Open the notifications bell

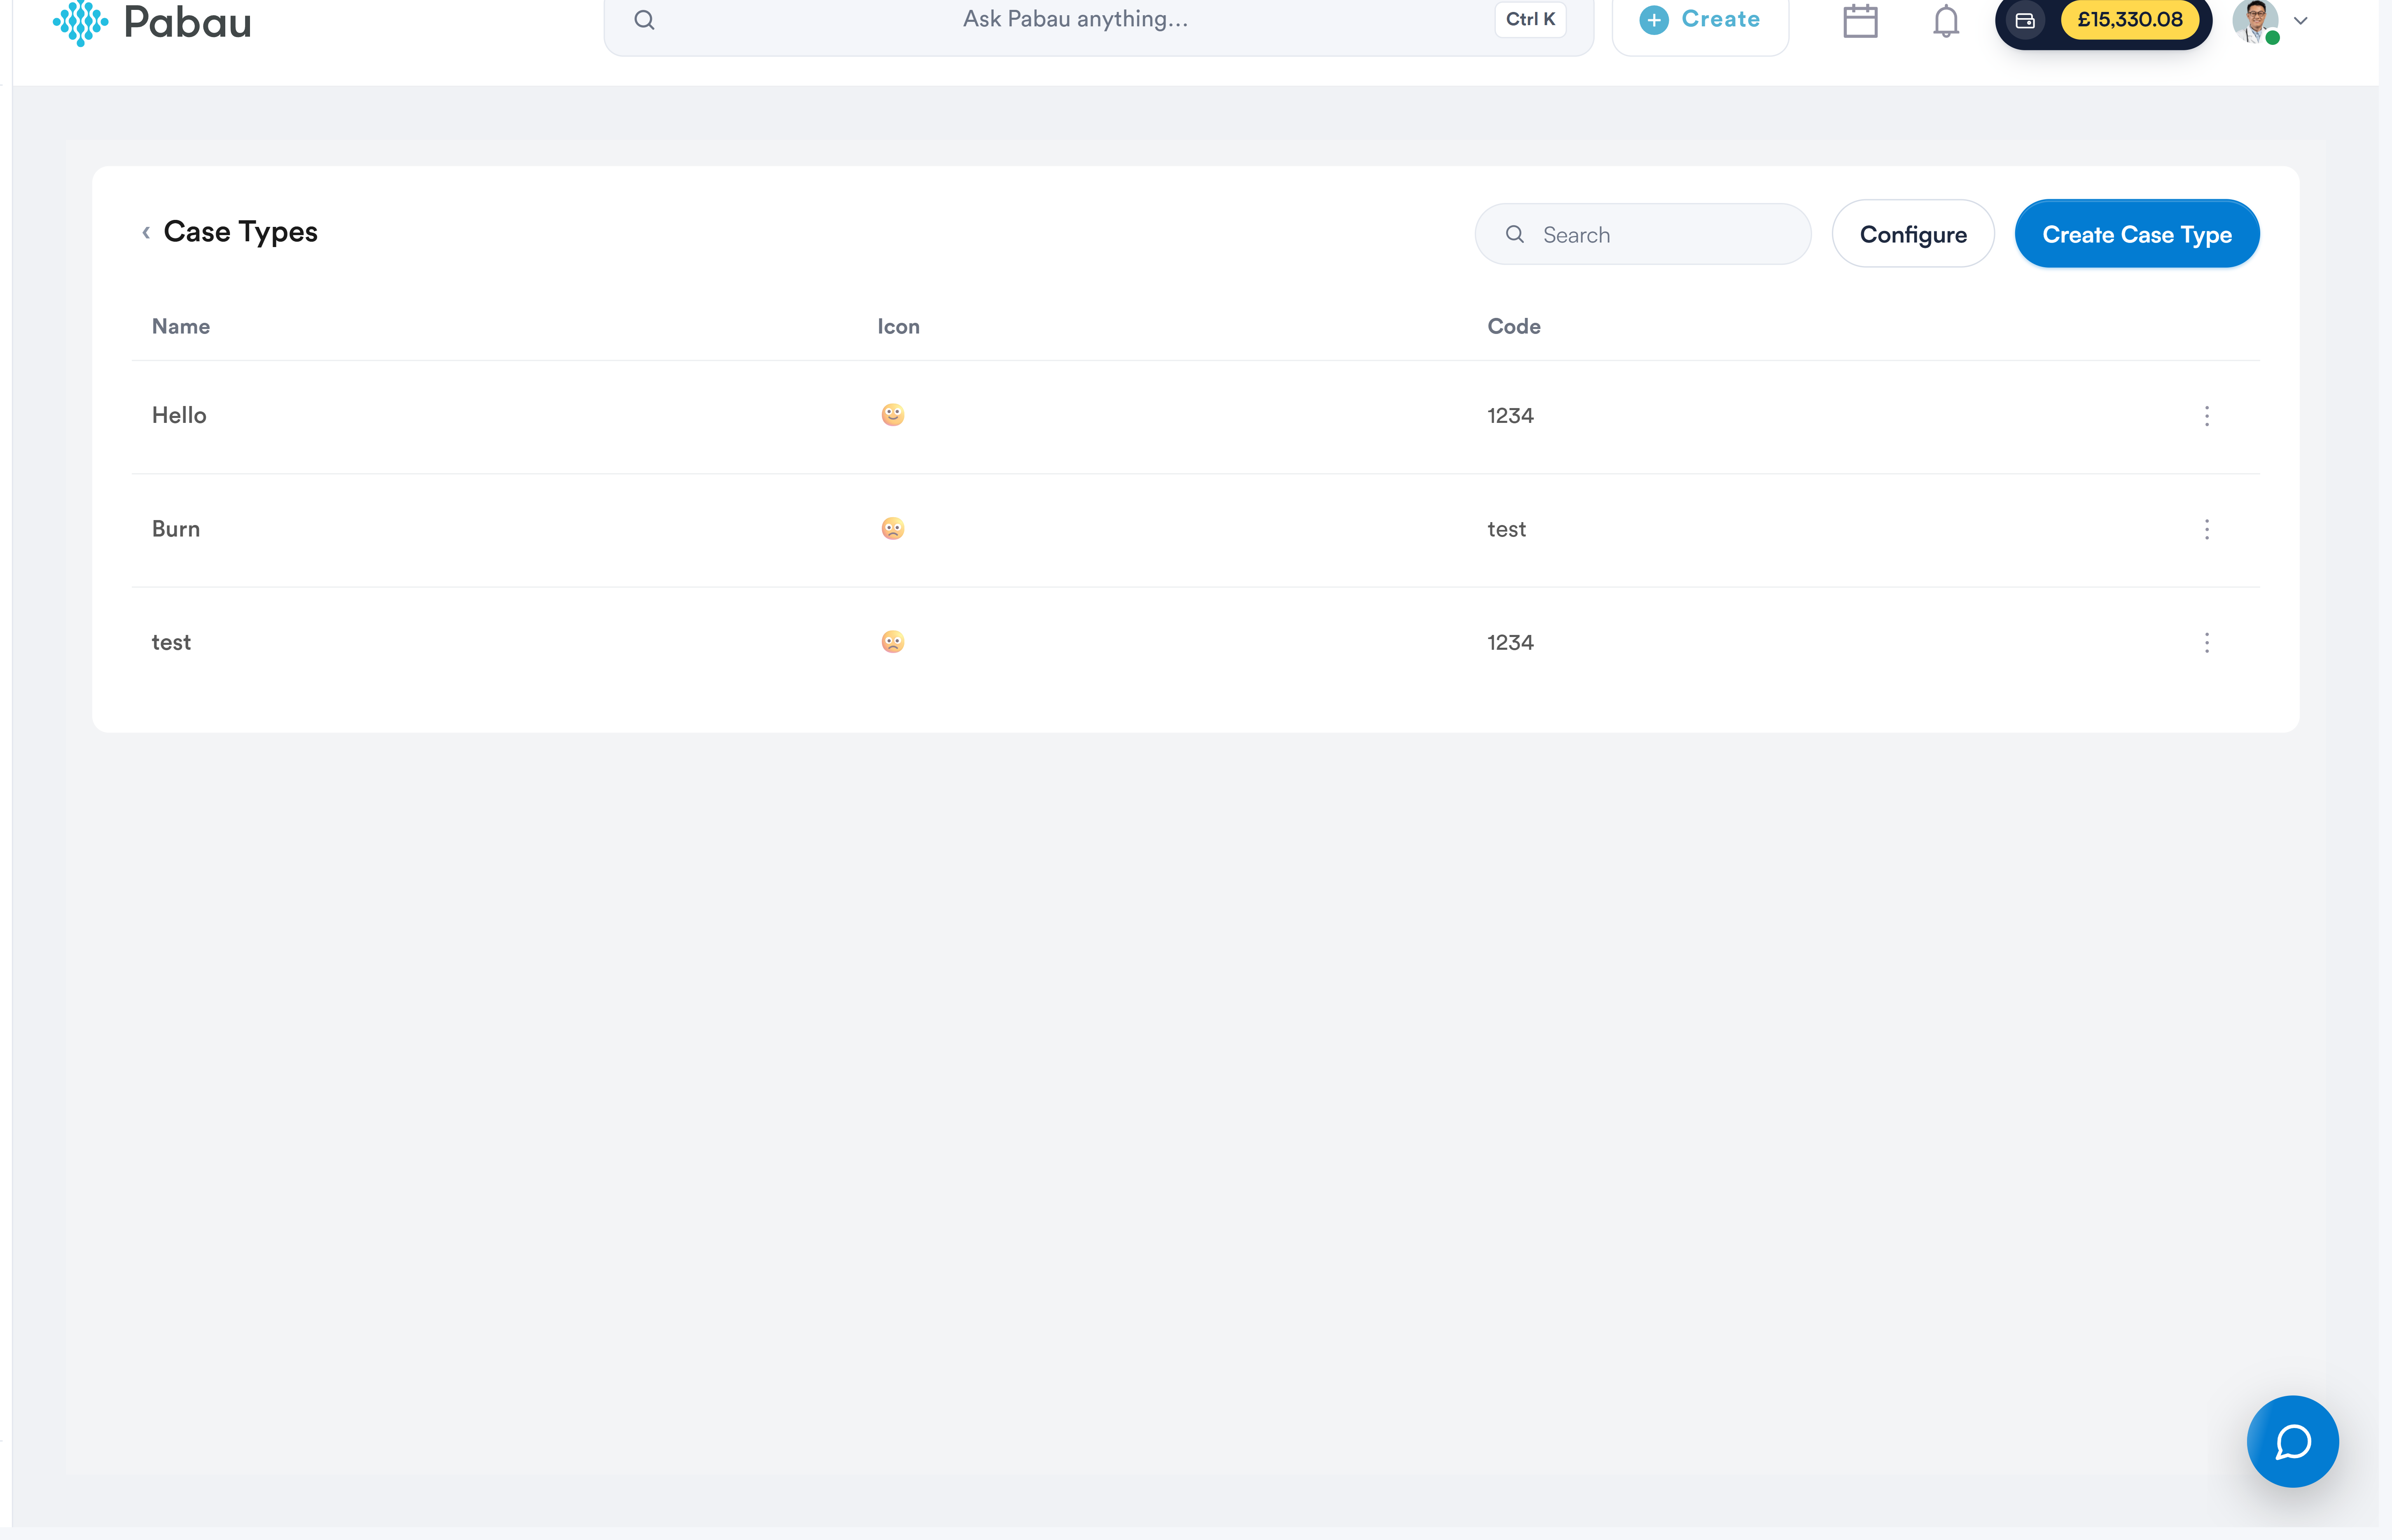coord(1945,21)
